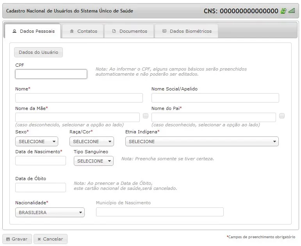Image resolution: width=301 pixels, height=246 pixels.
Task: Click the Gravar button
Action: click(x=17, y=239)
